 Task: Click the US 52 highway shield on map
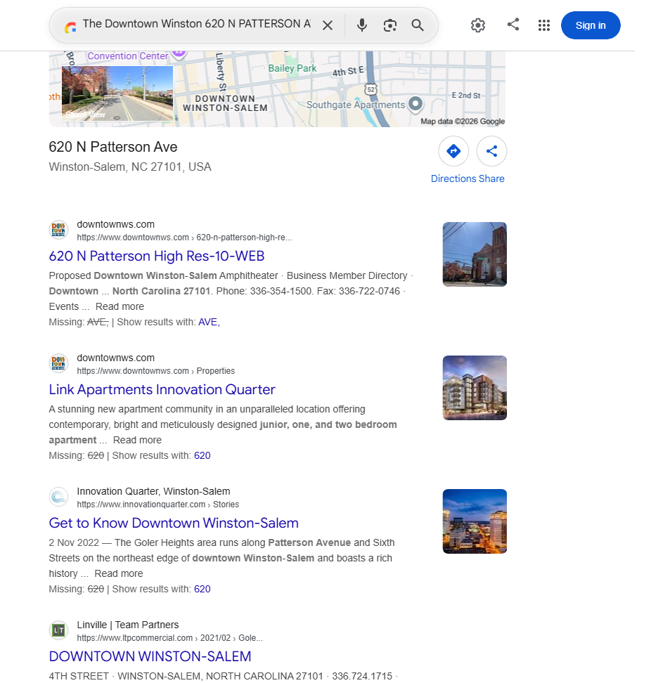pos(370,90)
